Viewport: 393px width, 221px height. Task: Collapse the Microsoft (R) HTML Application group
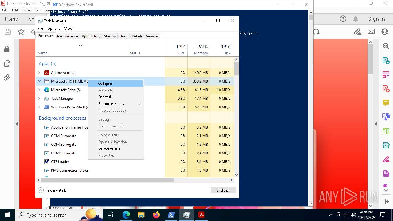[39, 81]
